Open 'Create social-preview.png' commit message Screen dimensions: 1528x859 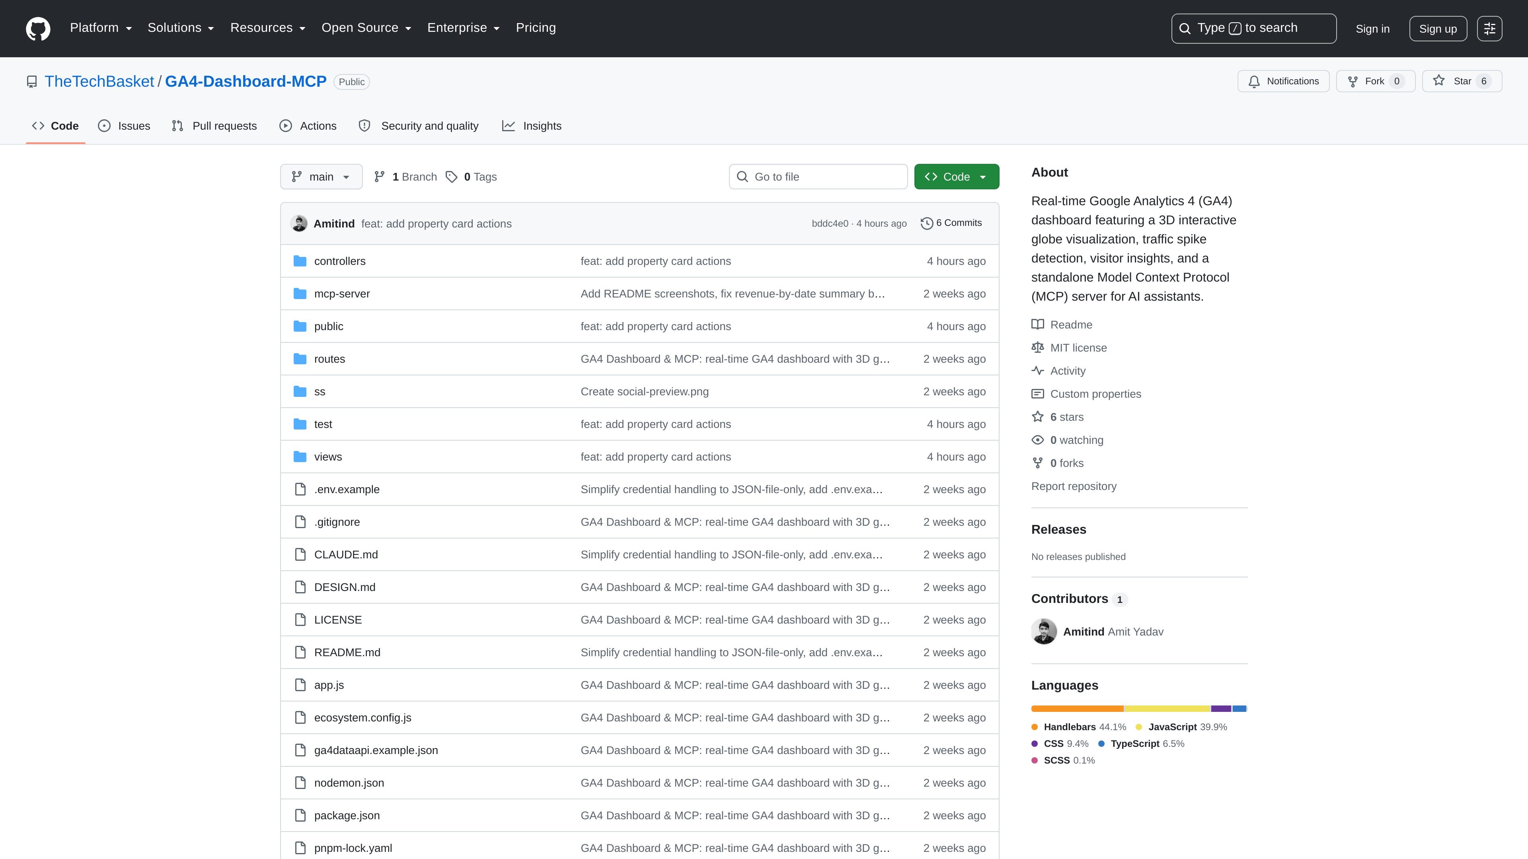coord(644,391)
